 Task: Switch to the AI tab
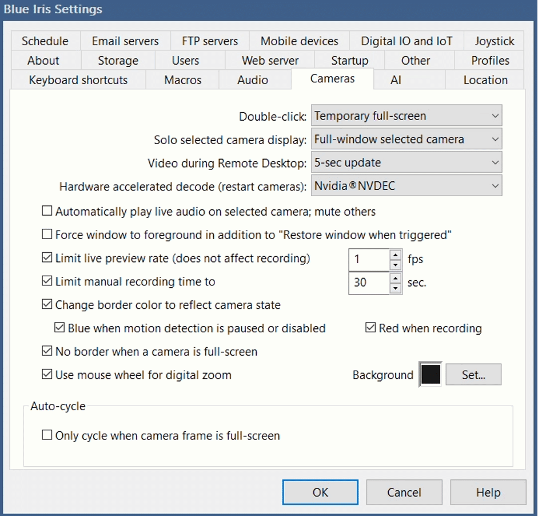[x=396, y=80]
